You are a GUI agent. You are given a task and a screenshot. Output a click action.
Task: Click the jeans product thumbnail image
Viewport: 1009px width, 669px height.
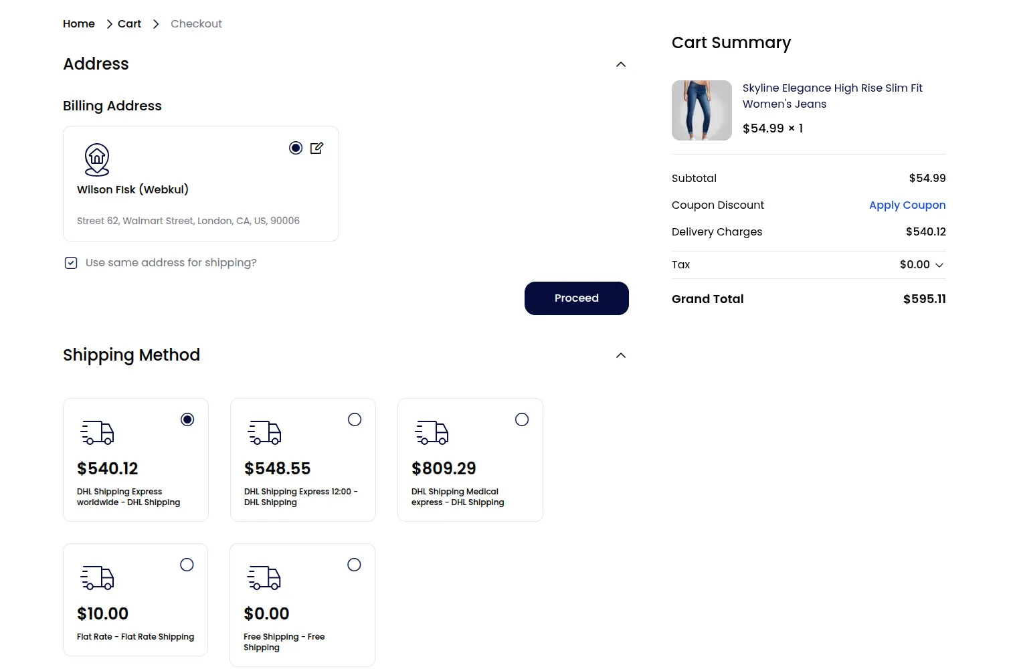701,110
